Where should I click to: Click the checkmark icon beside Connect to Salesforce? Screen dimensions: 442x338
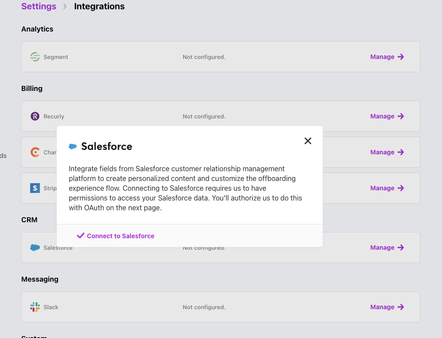click(80, 236)
